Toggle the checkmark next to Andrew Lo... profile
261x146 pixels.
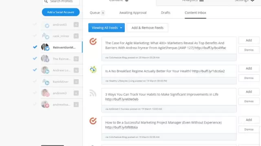tap(35, 70)
